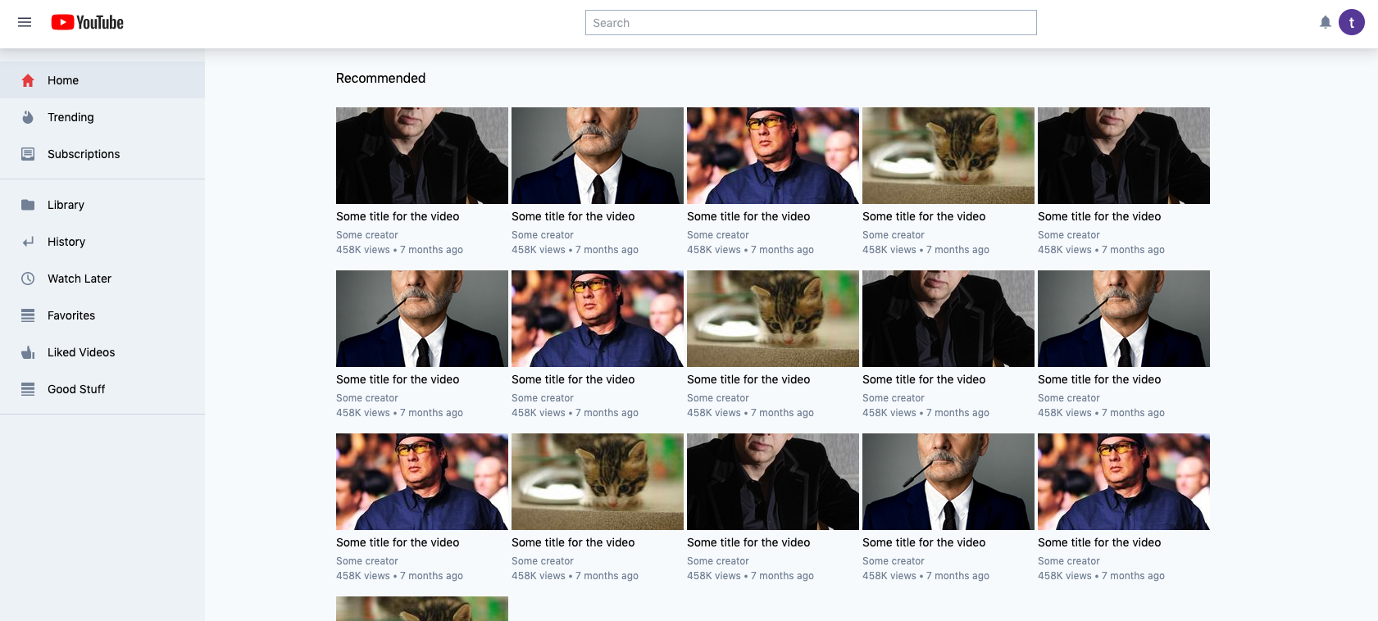Open the first thumbnail in the third row
Viewport: 1378px width, 621px height.
click(422, 482)
